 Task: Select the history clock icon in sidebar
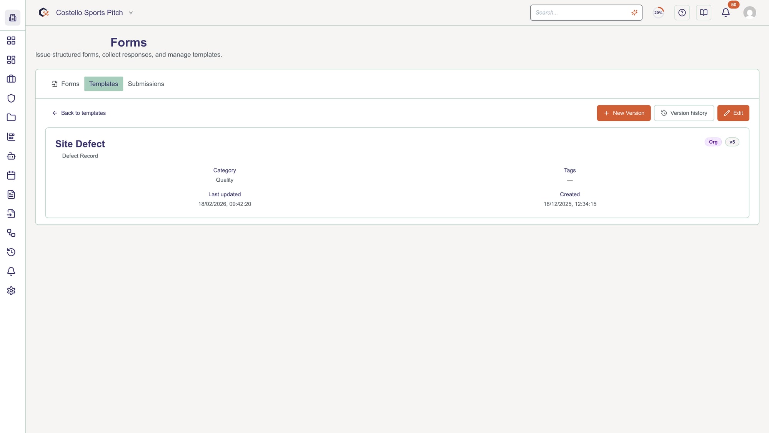click(x=11, y=252)
